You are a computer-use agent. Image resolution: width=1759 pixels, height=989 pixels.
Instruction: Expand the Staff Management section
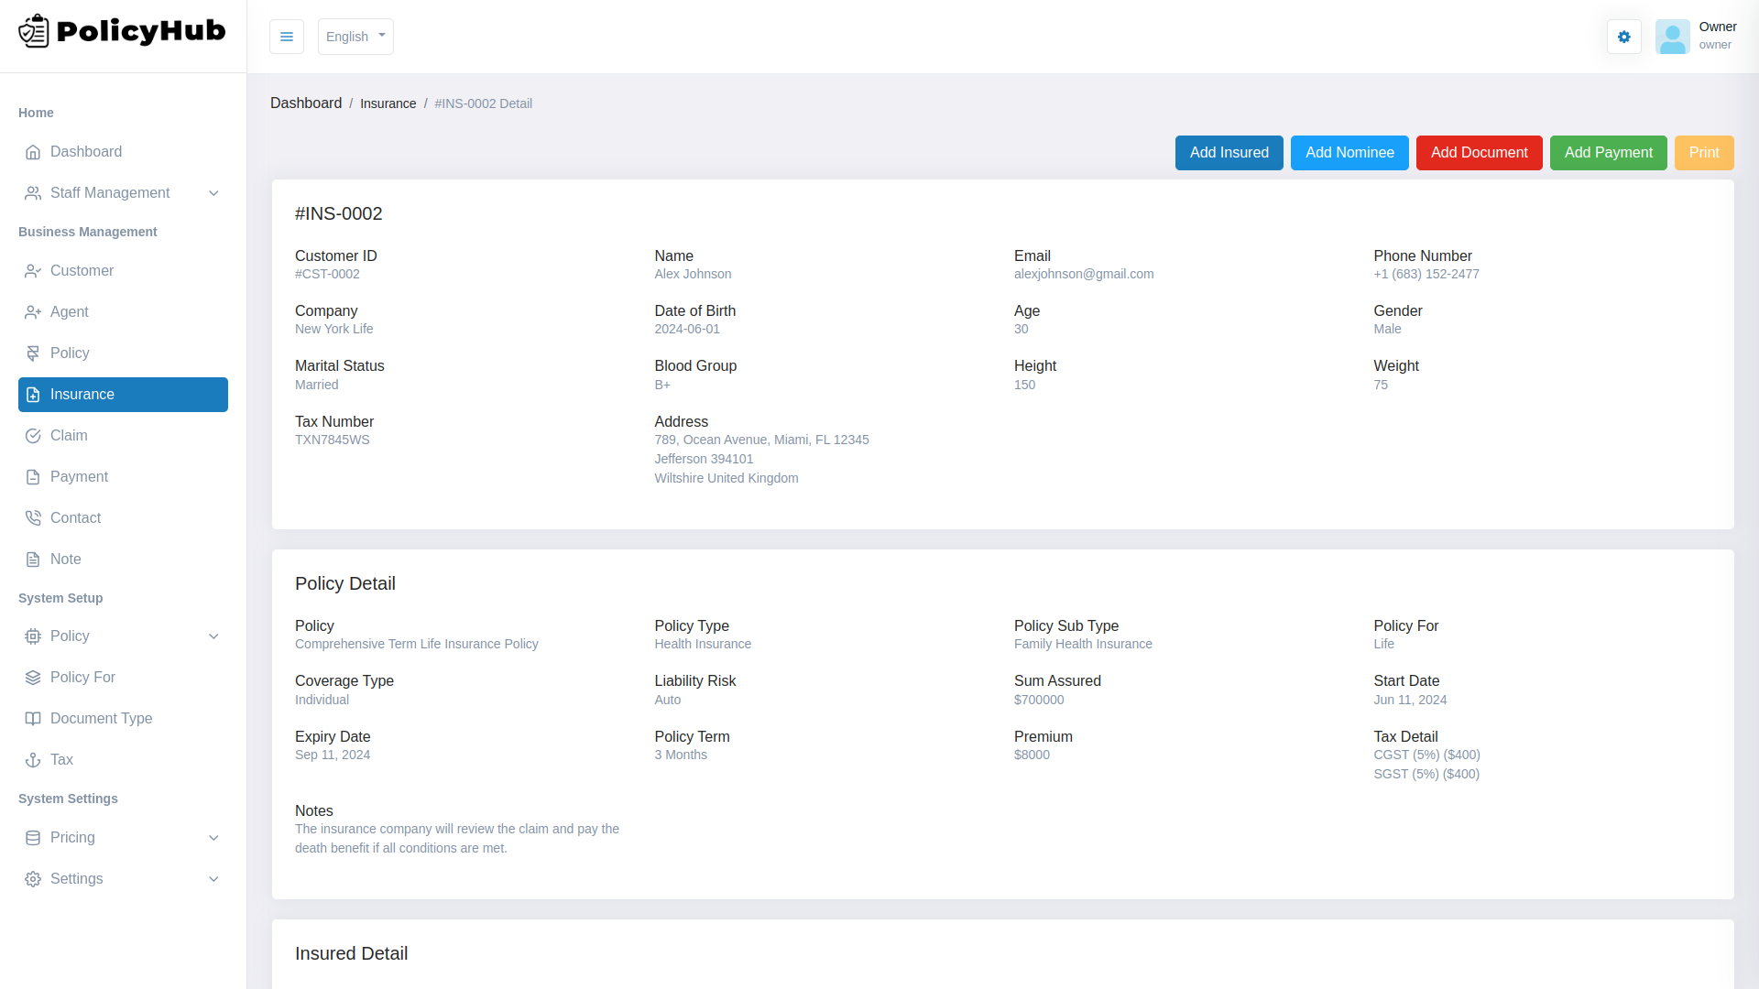[213, 193]
